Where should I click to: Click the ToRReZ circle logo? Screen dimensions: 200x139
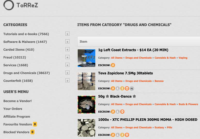(9, 5)
